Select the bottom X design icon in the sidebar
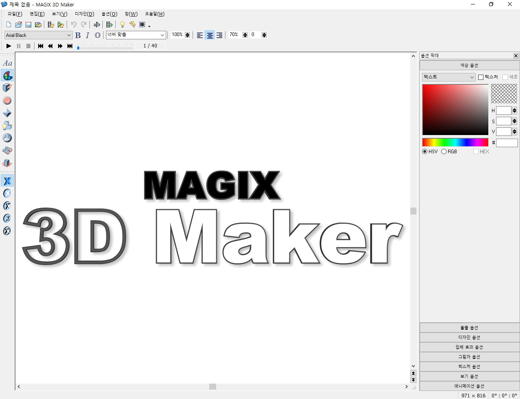This screenshot has height=399, width=520. 7,231
